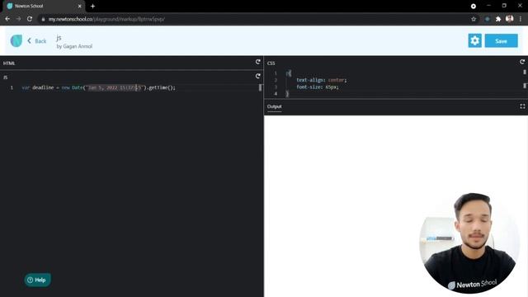Screen dimensions: 528x297
Task: Click author name 'by Gagan Anmol'
Action: point(74,46)
